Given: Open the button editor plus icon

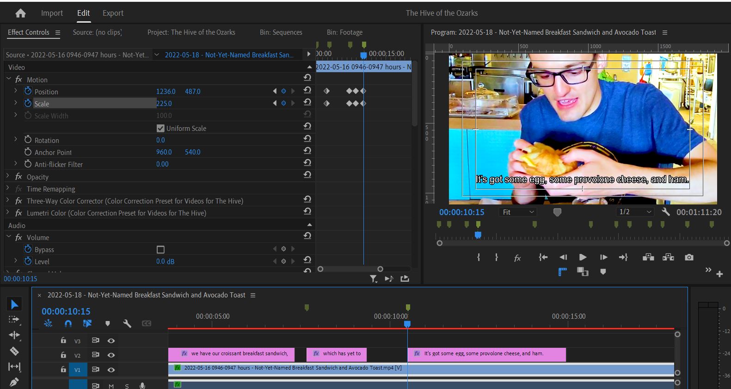Looking at the screenshot, I should click(x=719, y=274).
